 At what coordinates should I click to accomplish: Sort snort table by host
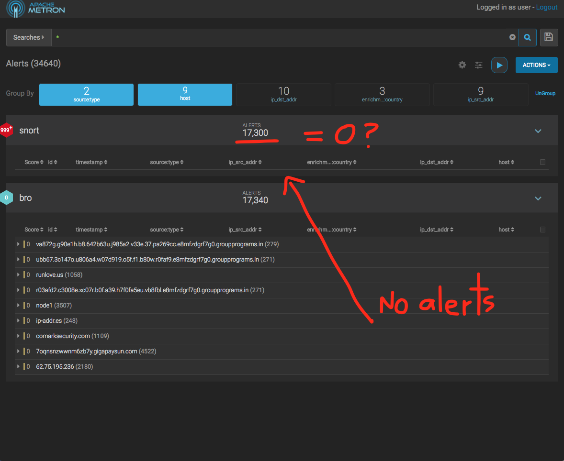(506, 163)
